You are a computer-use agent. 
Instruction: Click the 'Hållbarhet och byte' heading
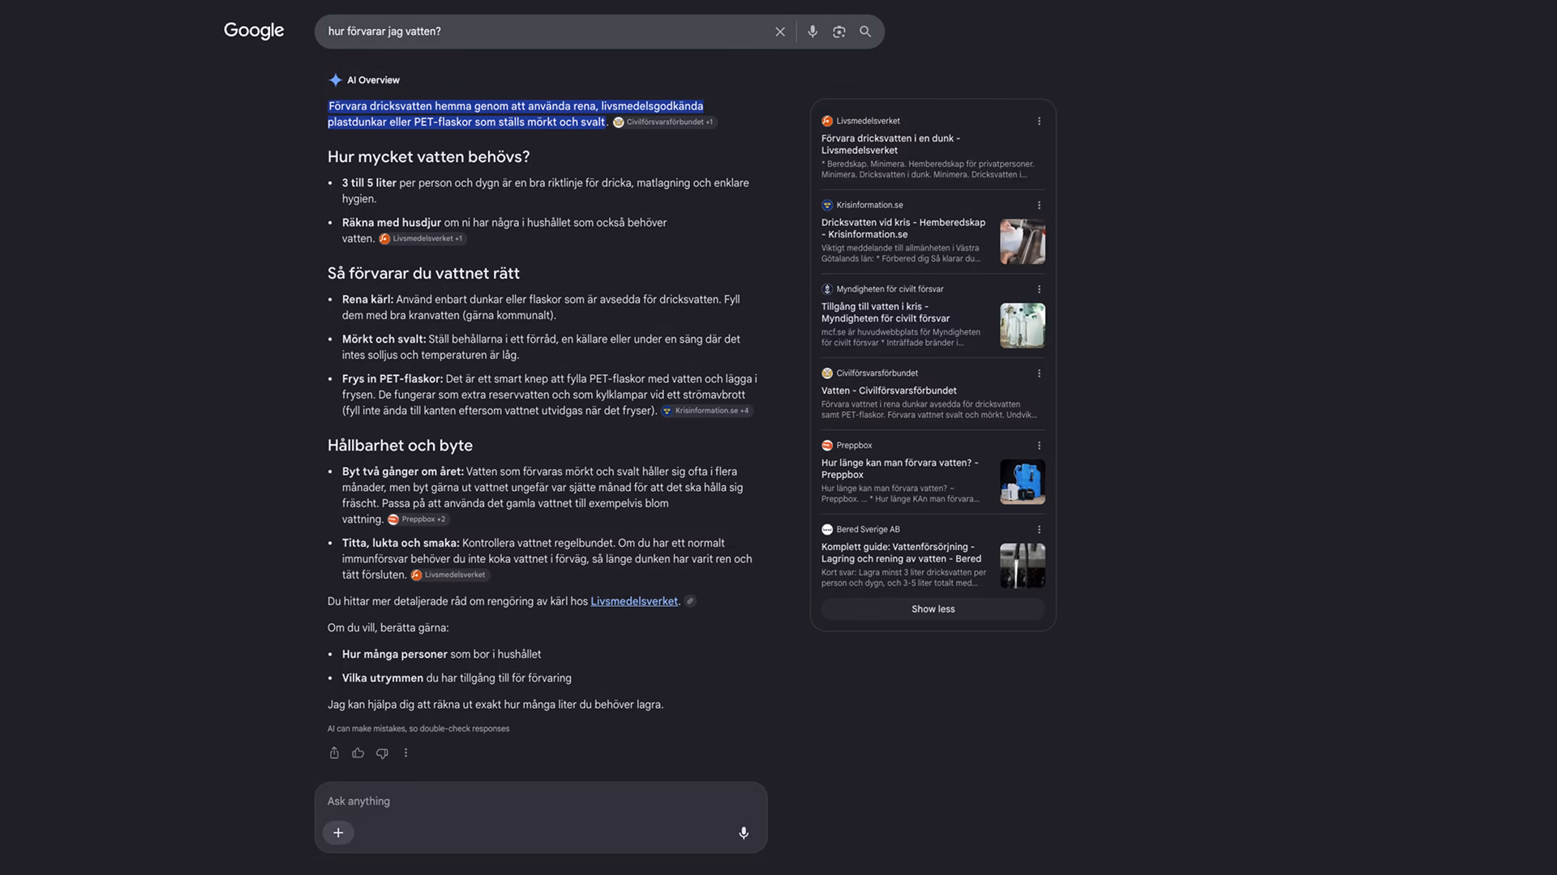click(x=400, y=446)
